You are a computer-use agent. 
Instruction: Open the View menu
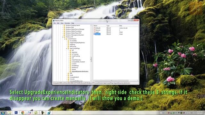62,23
